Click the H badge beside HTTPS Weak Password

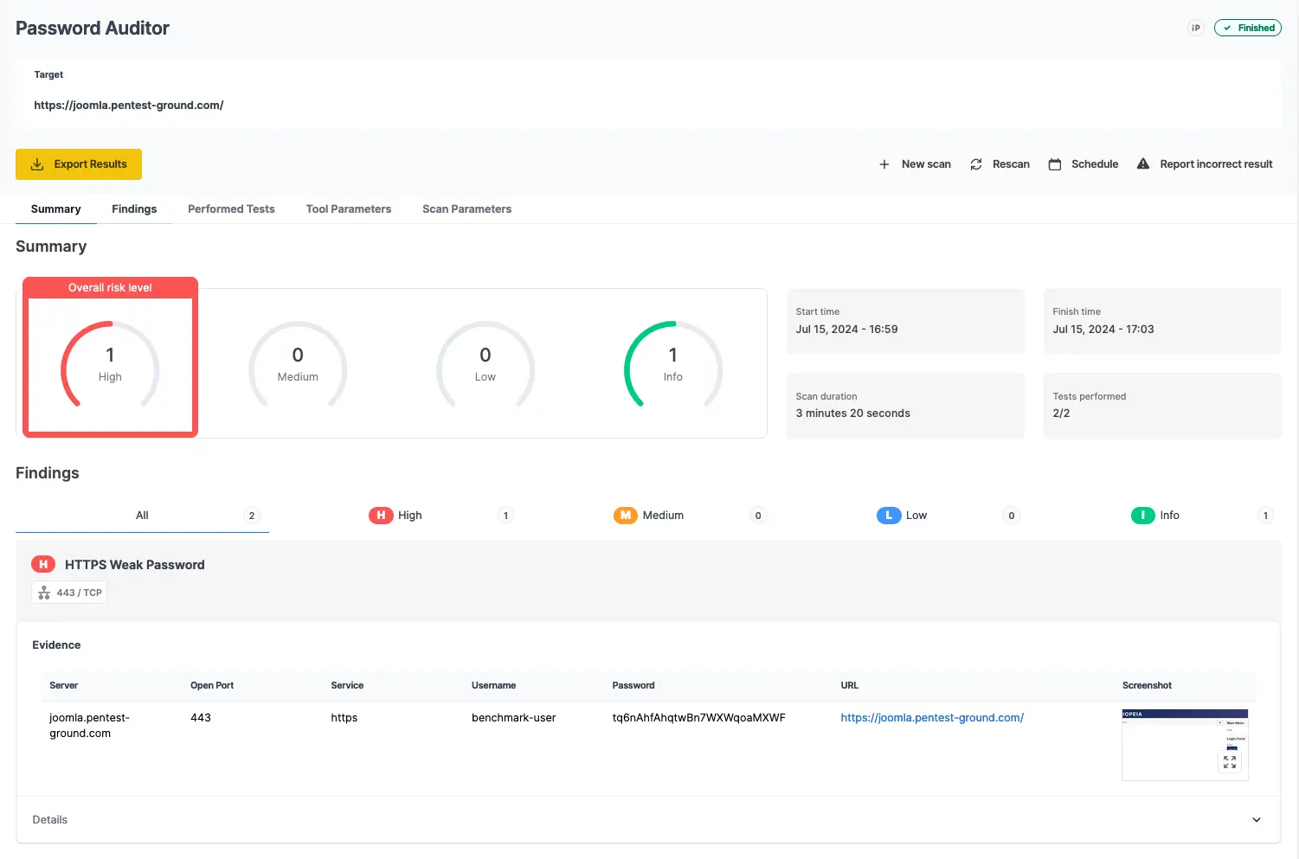click(x=43, y=564)
